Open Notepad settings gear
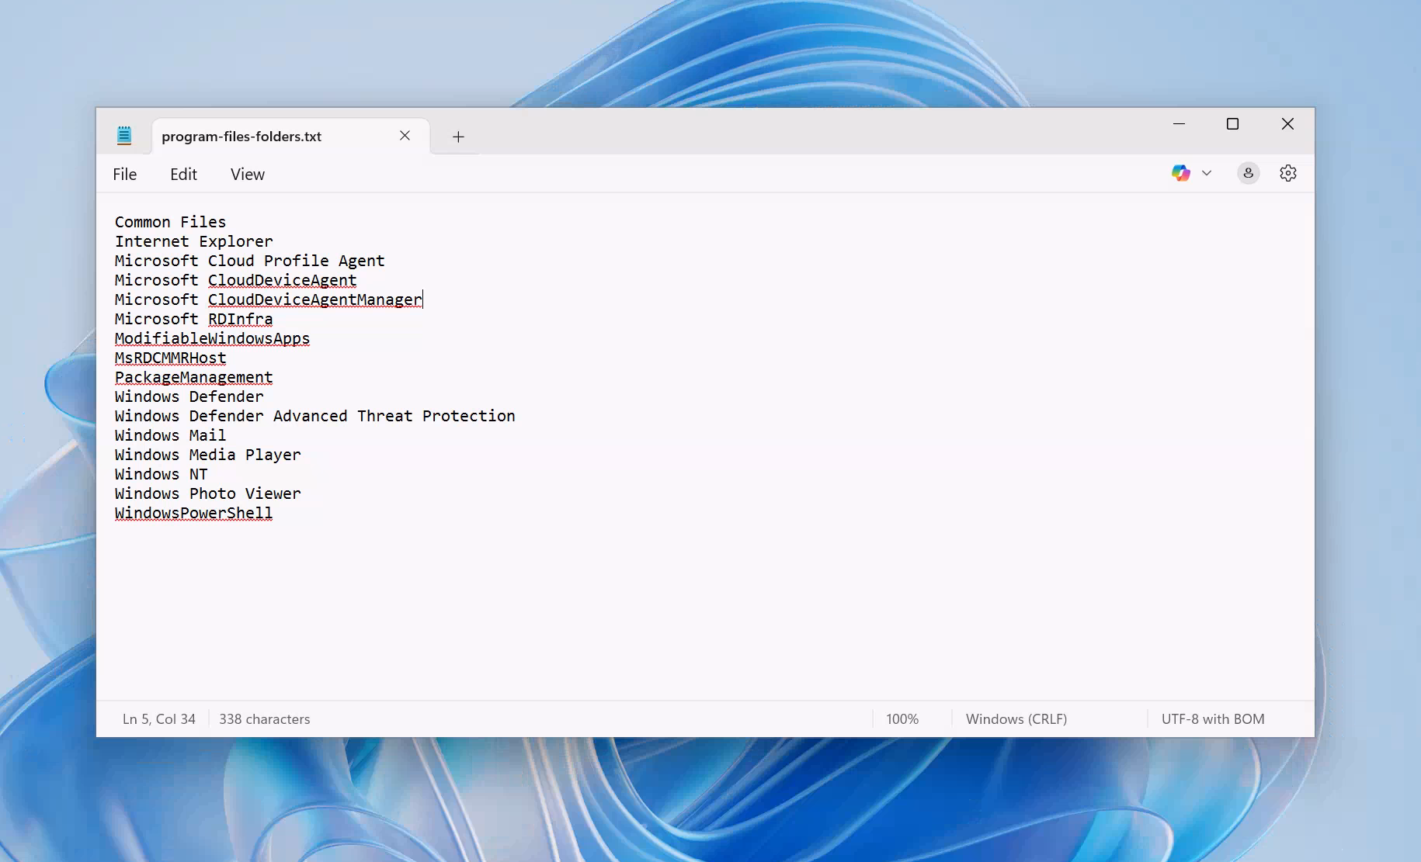Image resolution: width=1421 pixels, height=862 pixels. click(1288, 173)
